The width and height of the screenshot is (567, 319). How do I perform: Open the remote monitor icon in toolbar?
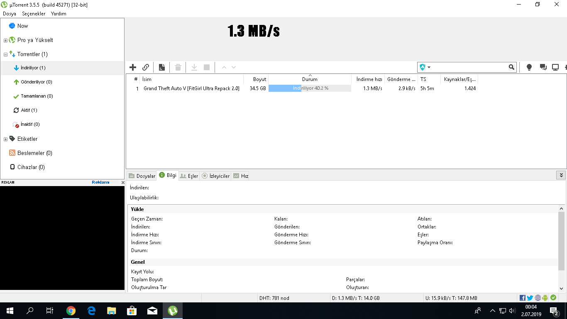click(x=555, y=67)
